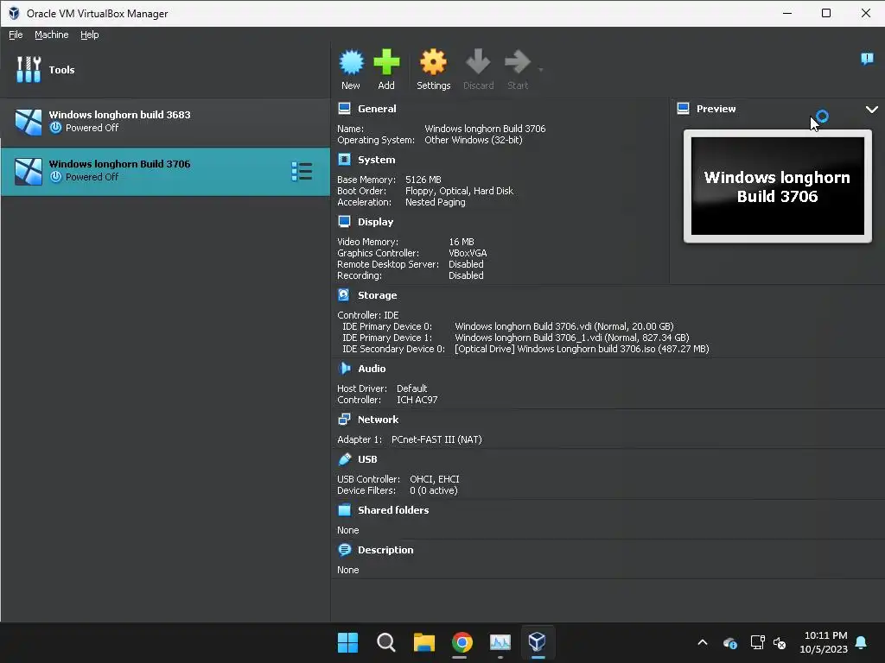Click the Display section screen icon
Viewport: 885px width, 663px height.
[x=344, y=222]
